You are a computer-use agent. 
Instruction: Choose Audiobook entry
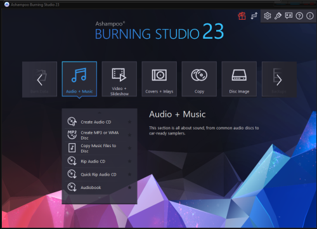[100, 187]
